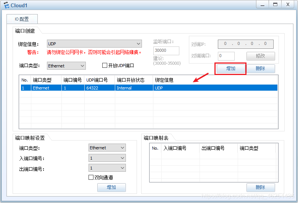Minimize the Cloud1 window
Viewport: 298px width, 203px height.
[263, 5]
